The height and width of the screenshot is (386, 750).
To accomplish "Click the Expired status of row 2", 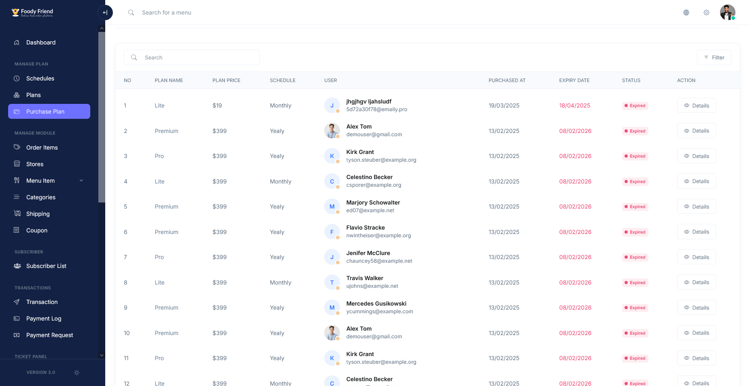I will coord(635,131).
